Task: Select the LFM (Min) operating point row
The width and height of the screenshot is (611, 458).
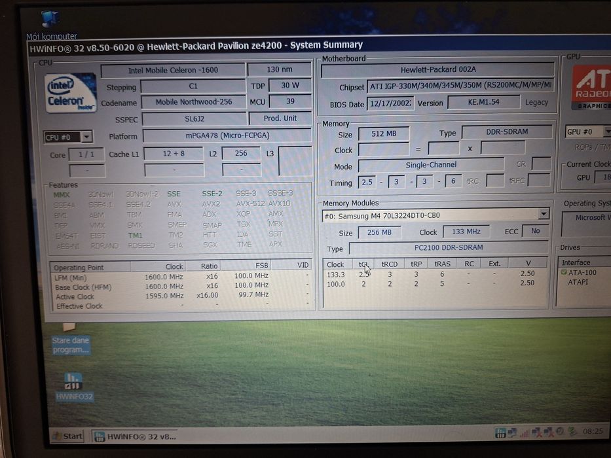Action: [x=181, y=277]
